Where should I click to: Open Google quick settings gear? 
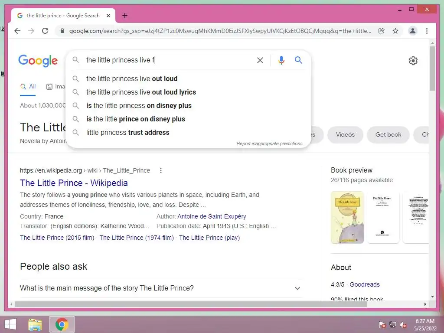coord(413,61)
